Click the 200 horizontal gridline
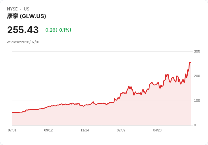208x145 pixels. click(x=101, y=76)
